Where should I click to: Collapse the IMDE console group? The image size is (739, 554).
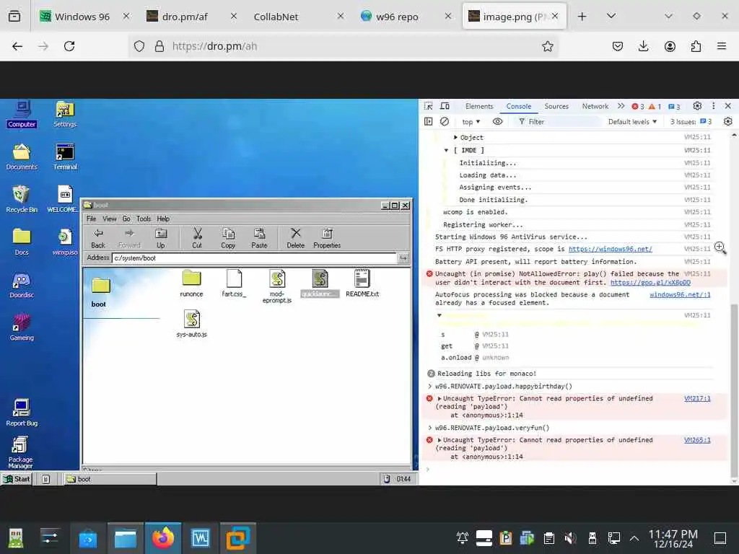tap(446, 150)
